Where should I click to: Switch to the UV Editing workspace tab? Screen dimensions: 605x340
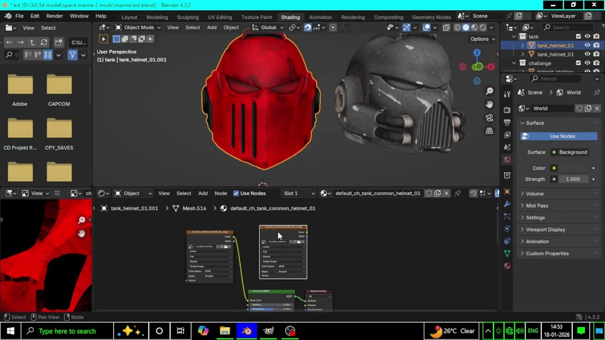[x=220, y=17]
